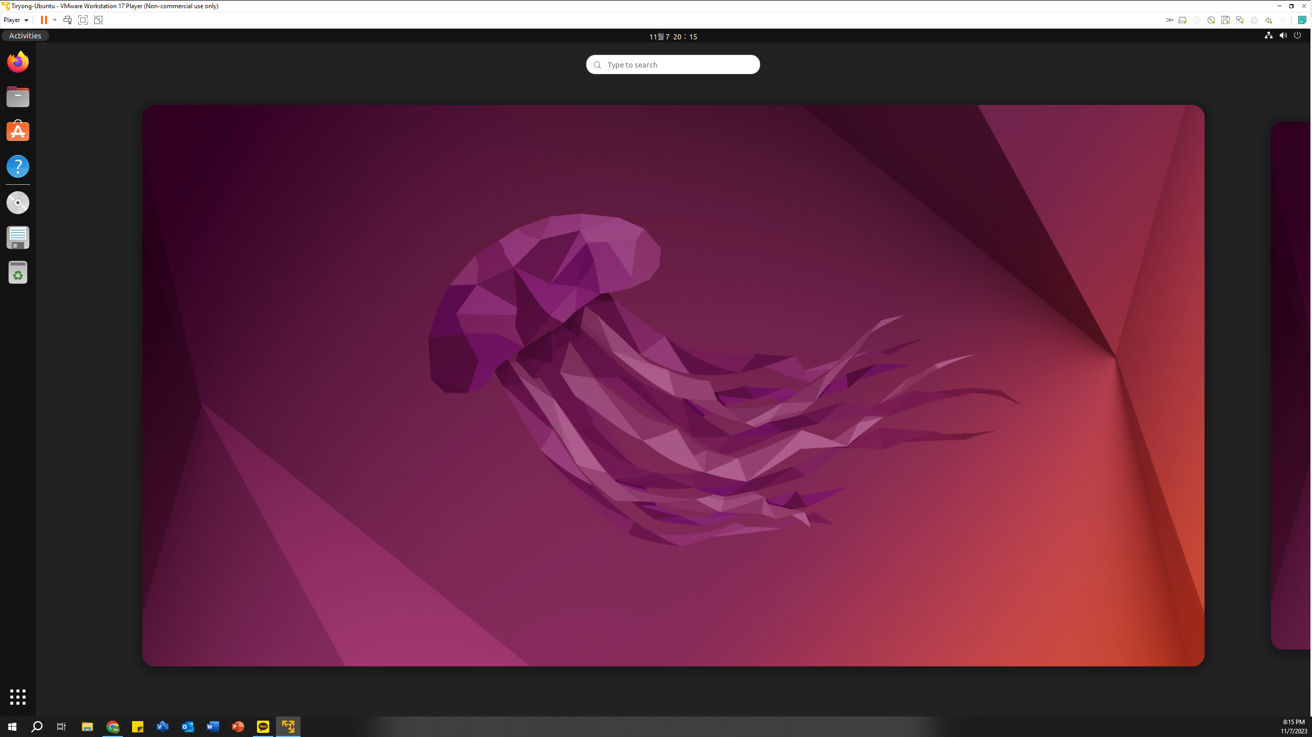
Task: Open Sticky Notes from the taskbar
Action: 138,727
